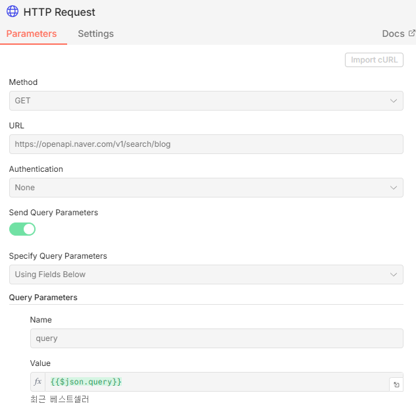Click the Method field label
The image size is (416, 418).
click(x=23, y=82)
